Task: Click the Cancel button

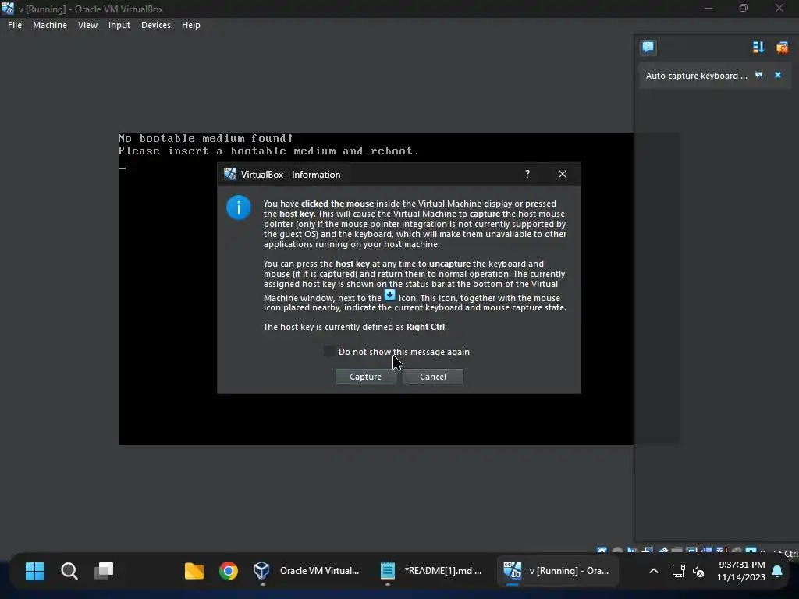Action: [432, 377]
